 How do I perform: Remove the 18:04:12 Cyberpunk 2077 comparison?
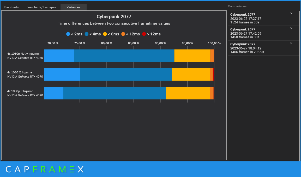291,43
